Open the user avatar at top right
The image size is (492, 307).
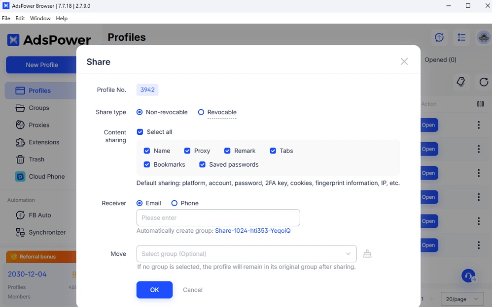(483, 37)
